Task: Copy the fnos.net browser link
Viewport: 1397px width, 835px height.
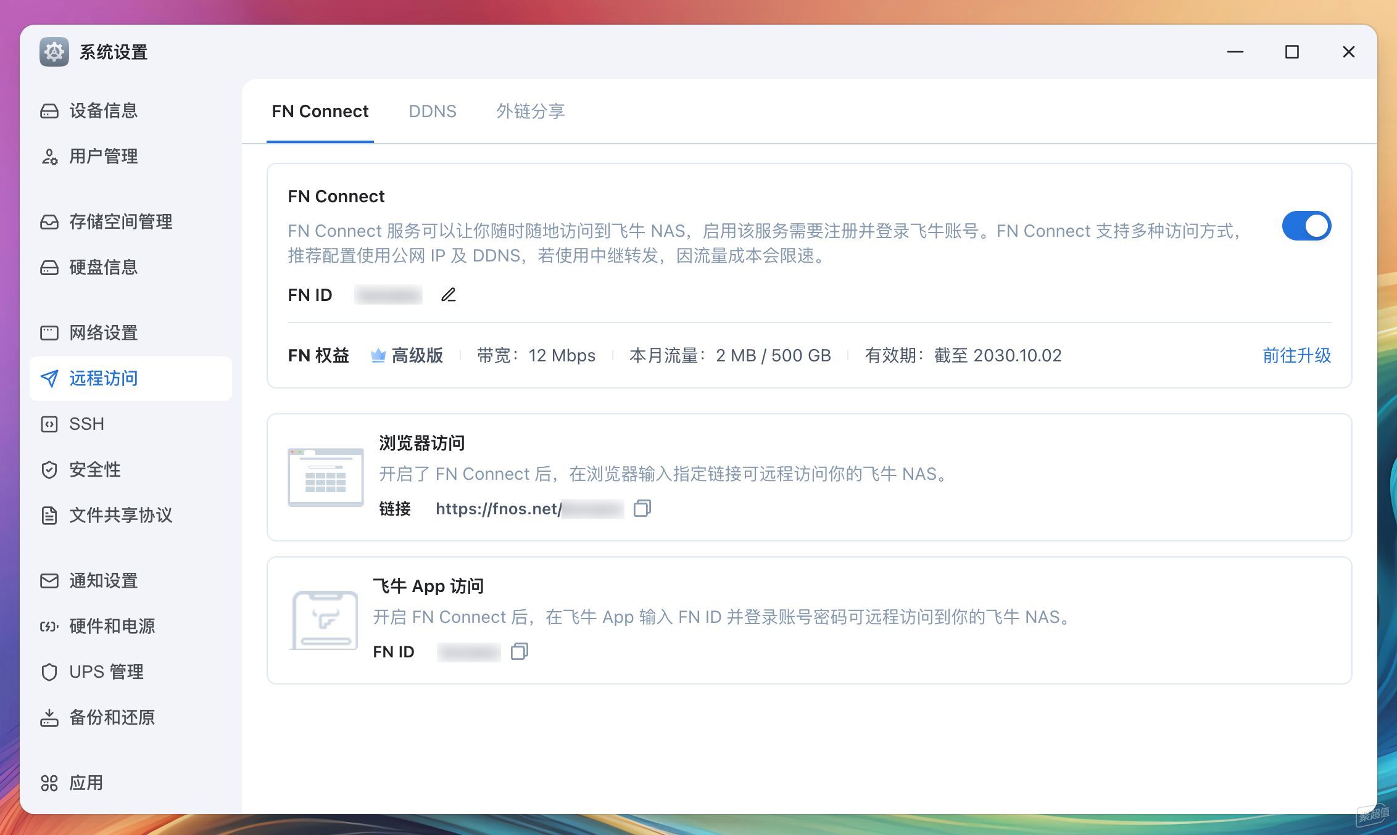Action: tap(642, 509)
